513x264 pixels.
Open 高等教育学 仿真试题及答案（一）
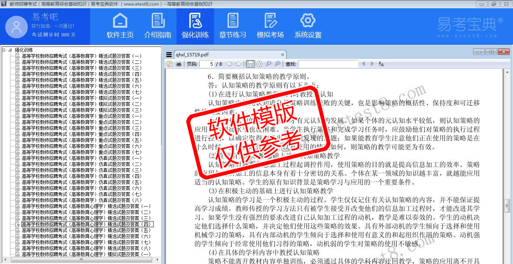click(x=82, y=158)
